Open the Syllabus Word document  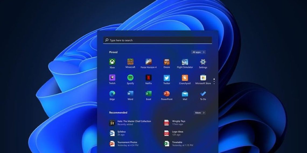pos(117,133)
